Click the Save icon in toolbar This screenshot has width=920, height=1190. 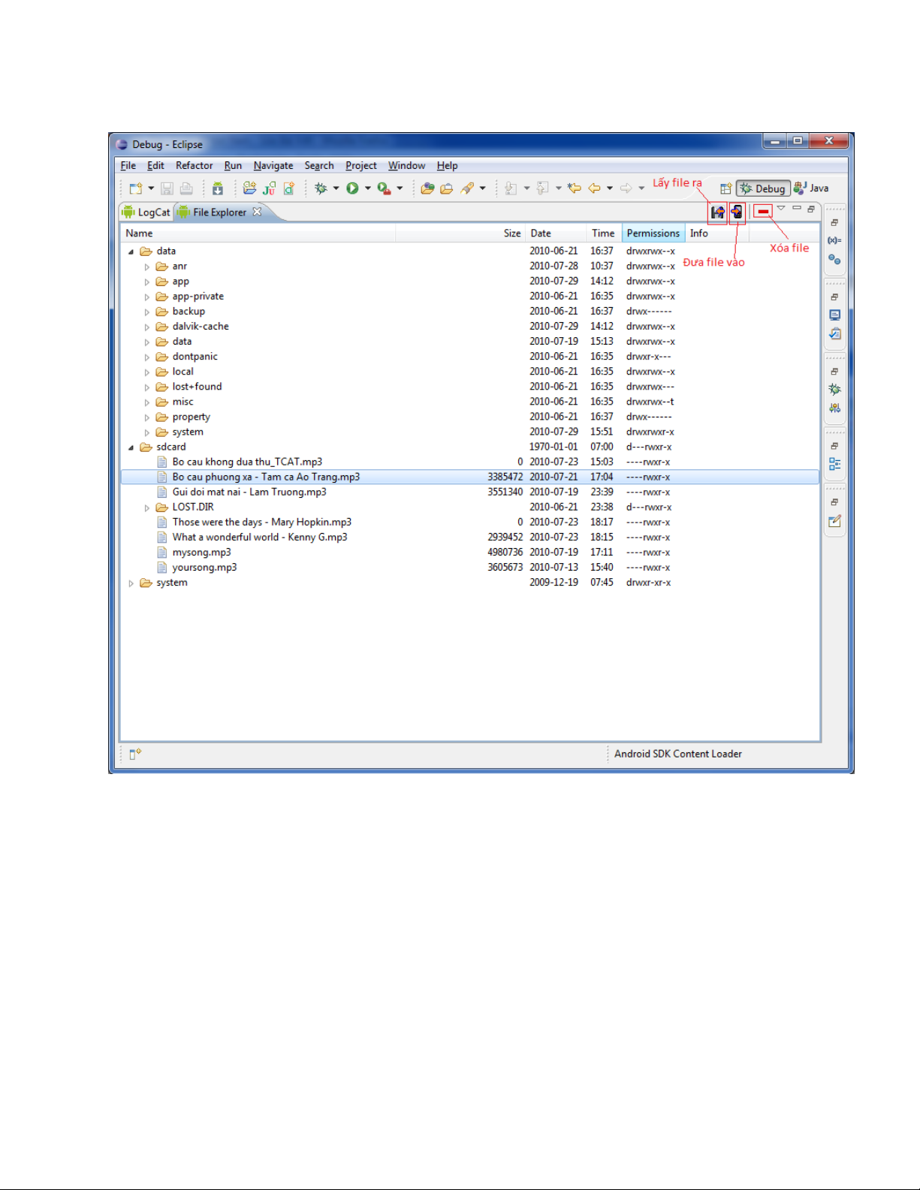(x=167, y=188)
